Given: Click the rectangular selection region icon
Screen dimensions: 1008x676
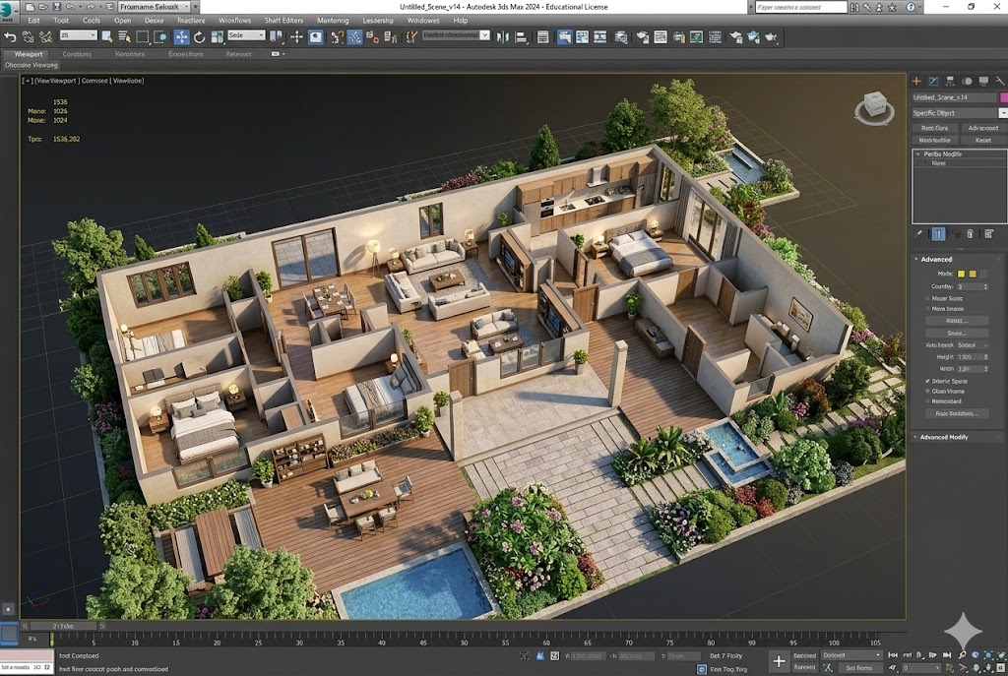Looking at the screenshot, I should (142, 36).
